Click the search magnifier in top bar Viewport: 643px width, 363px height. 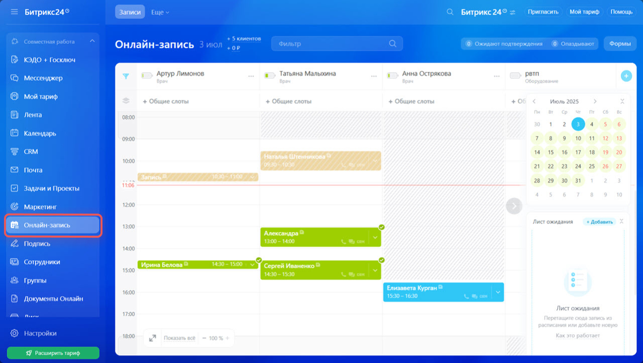pos(450,12)
